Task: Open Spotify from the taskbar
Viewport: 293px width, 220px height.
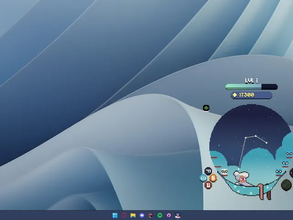Action: tap(160, 215)
